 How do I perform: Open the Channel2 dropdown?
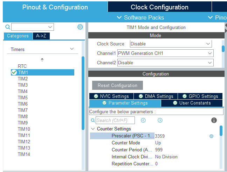point(210,63)
